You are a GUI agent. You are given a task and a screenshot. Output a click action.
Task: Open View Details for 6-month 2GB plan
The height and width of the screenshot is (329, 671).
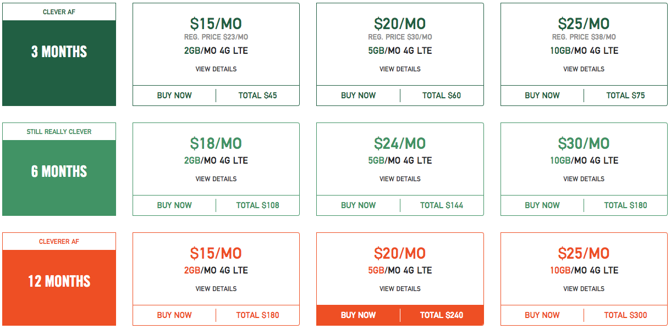pyautogui.click(x=216, y=179)
